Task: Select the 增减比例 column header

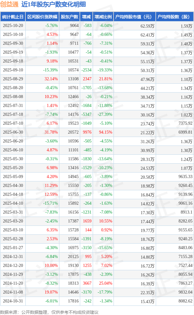Action: coord(103,17)
